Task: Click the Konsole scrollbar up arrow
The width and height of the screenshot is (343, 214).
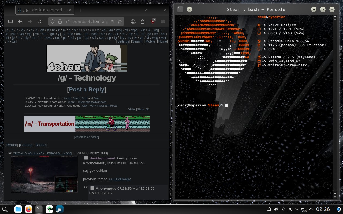Action: pyautogui.click(x=335, y=17)
